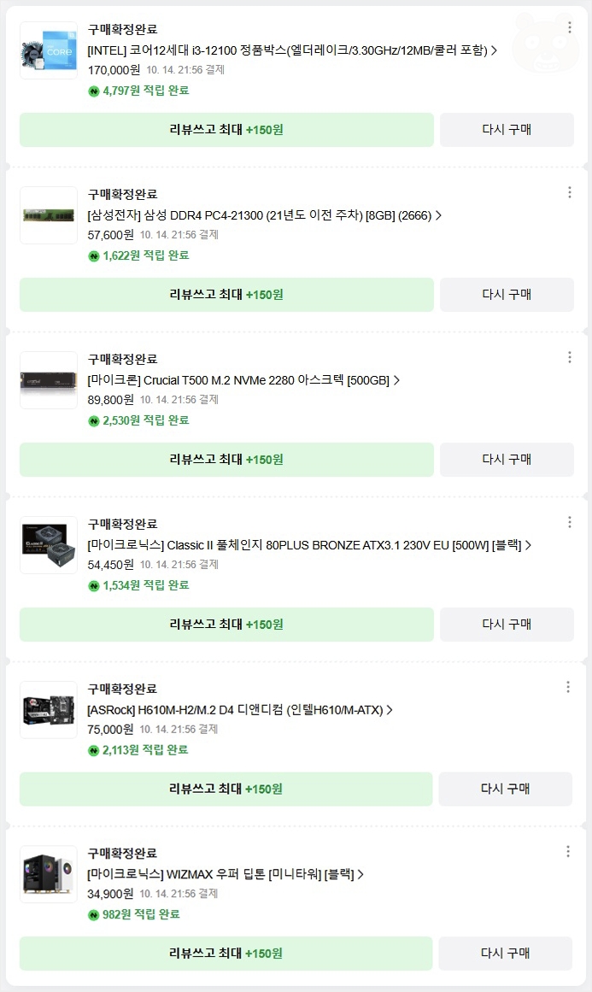This screenshot has height=992, width=592.
Task: Open the Samsung DDR4 RAM thumbnail
Action: (49, 215)
